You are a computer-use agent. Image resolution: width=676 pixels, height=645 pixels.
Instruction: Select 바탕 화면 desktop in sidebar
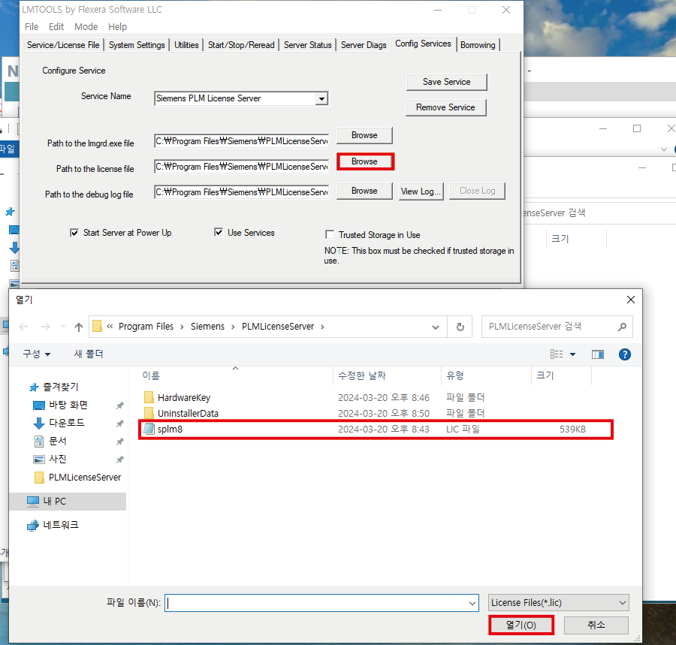pos(68,405)
